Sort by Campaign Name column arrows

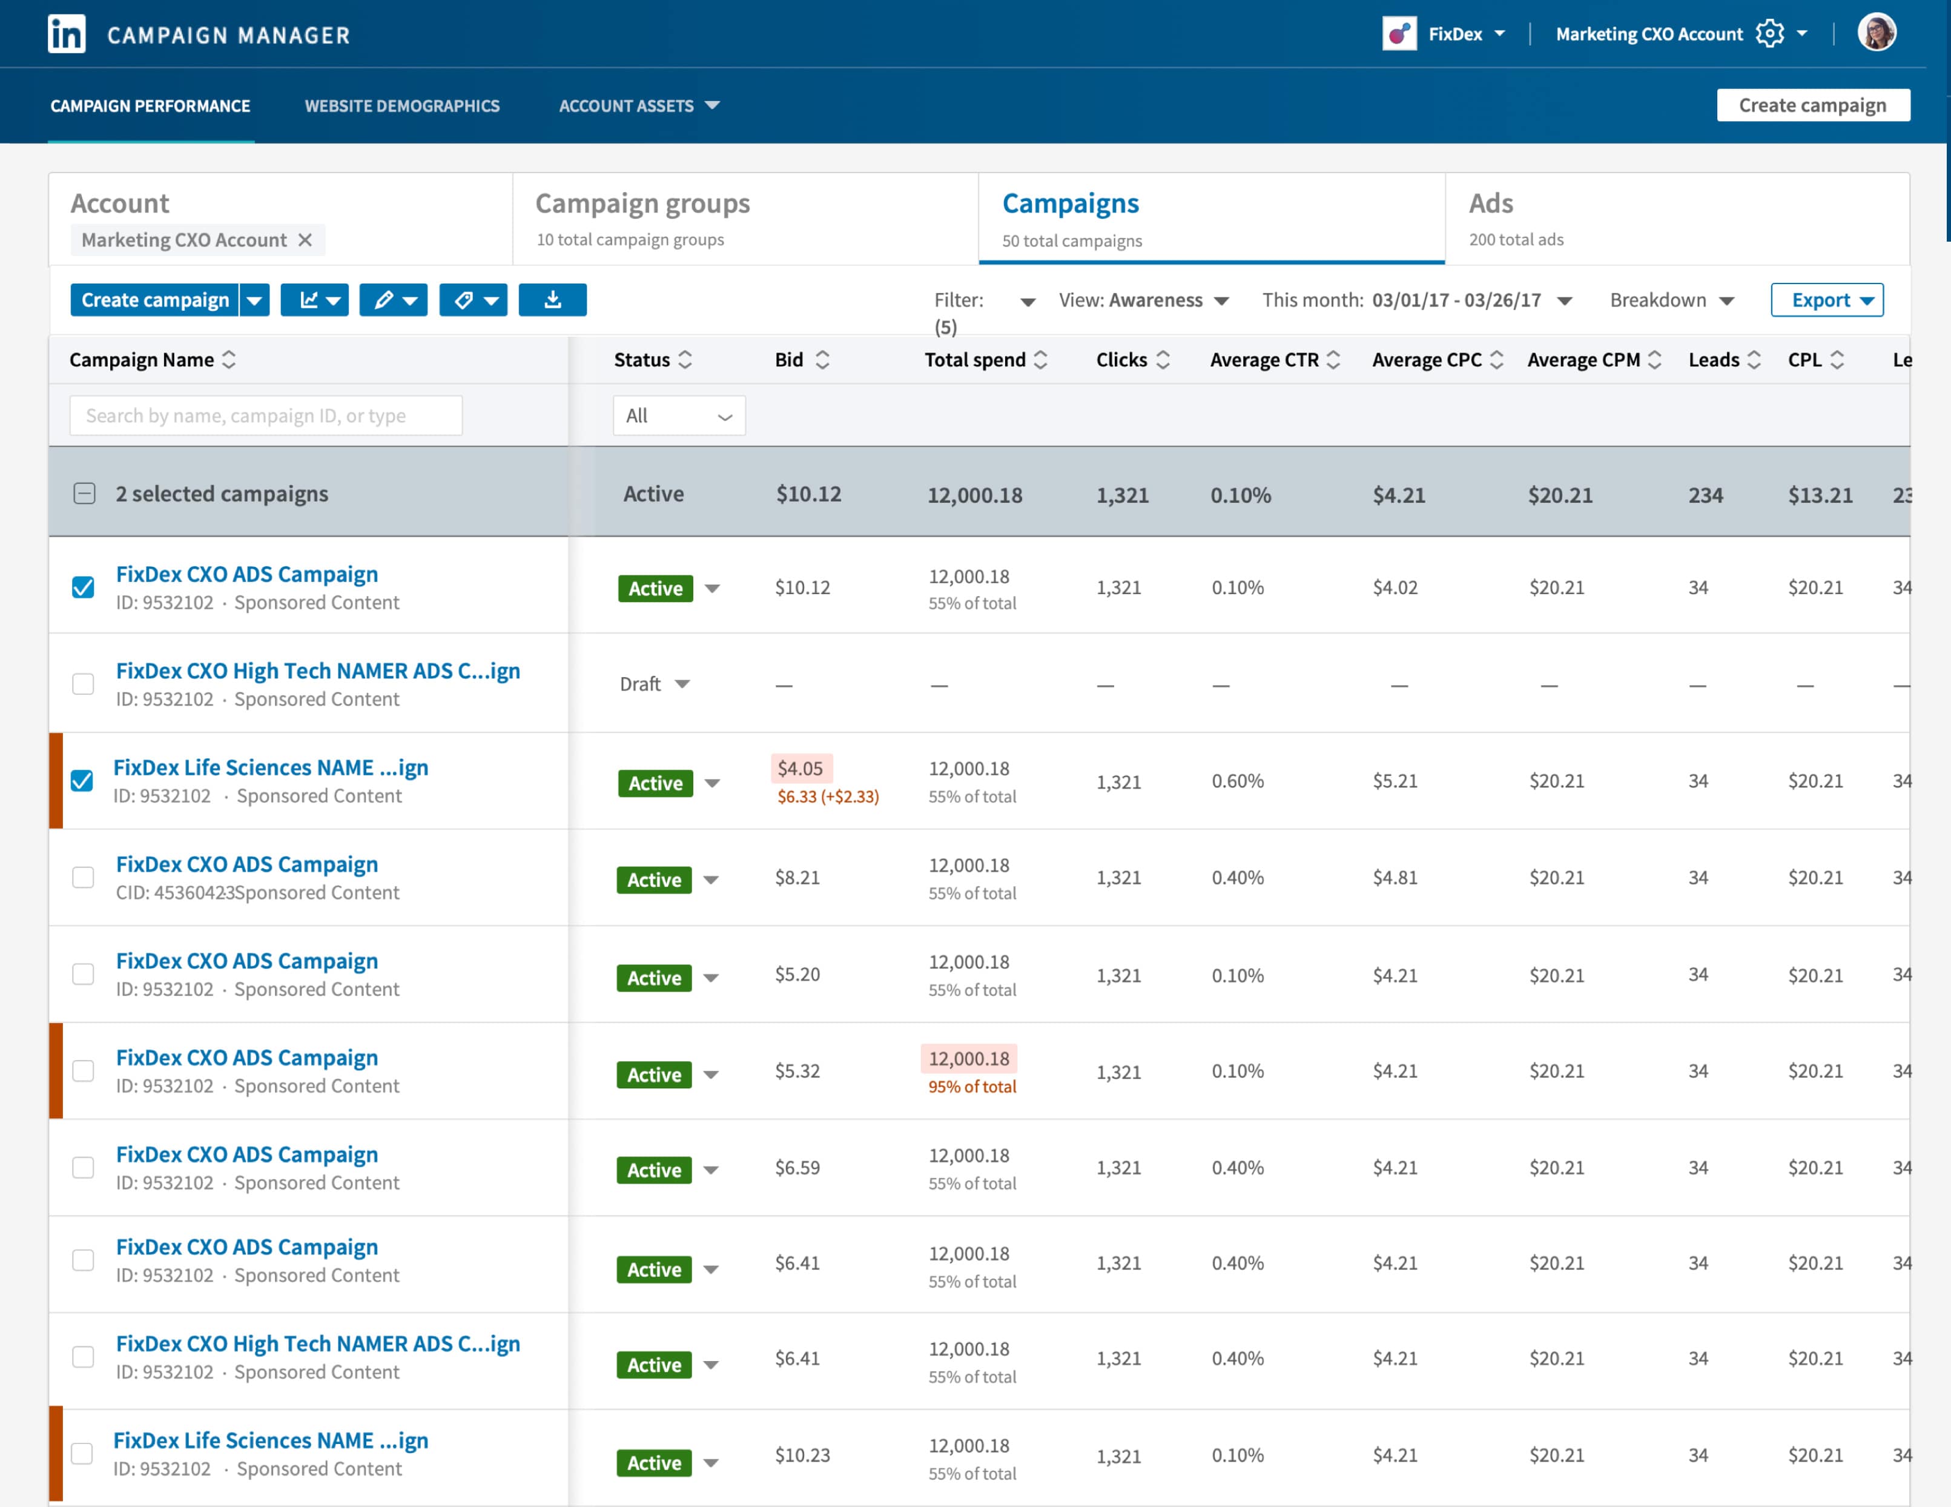(x=229, y=359)
